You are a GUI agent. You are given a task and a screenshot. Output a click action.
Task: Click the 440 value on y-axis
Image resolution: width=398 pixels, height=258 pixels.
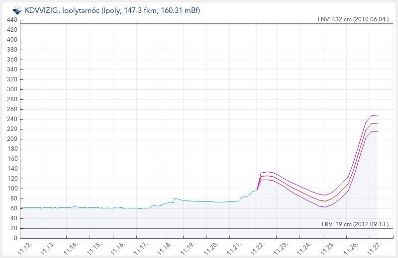[12, 20]
